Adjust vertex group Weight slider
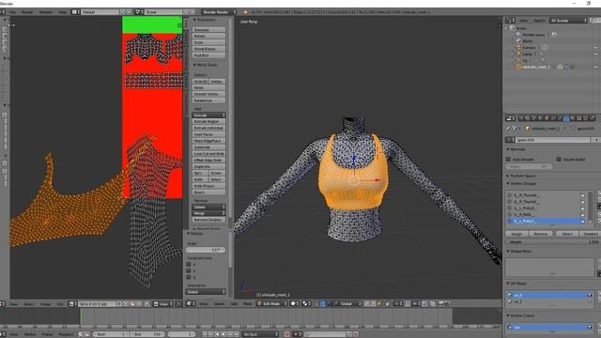601x338 pixels. pyautogui.click(x=553, y=242)
